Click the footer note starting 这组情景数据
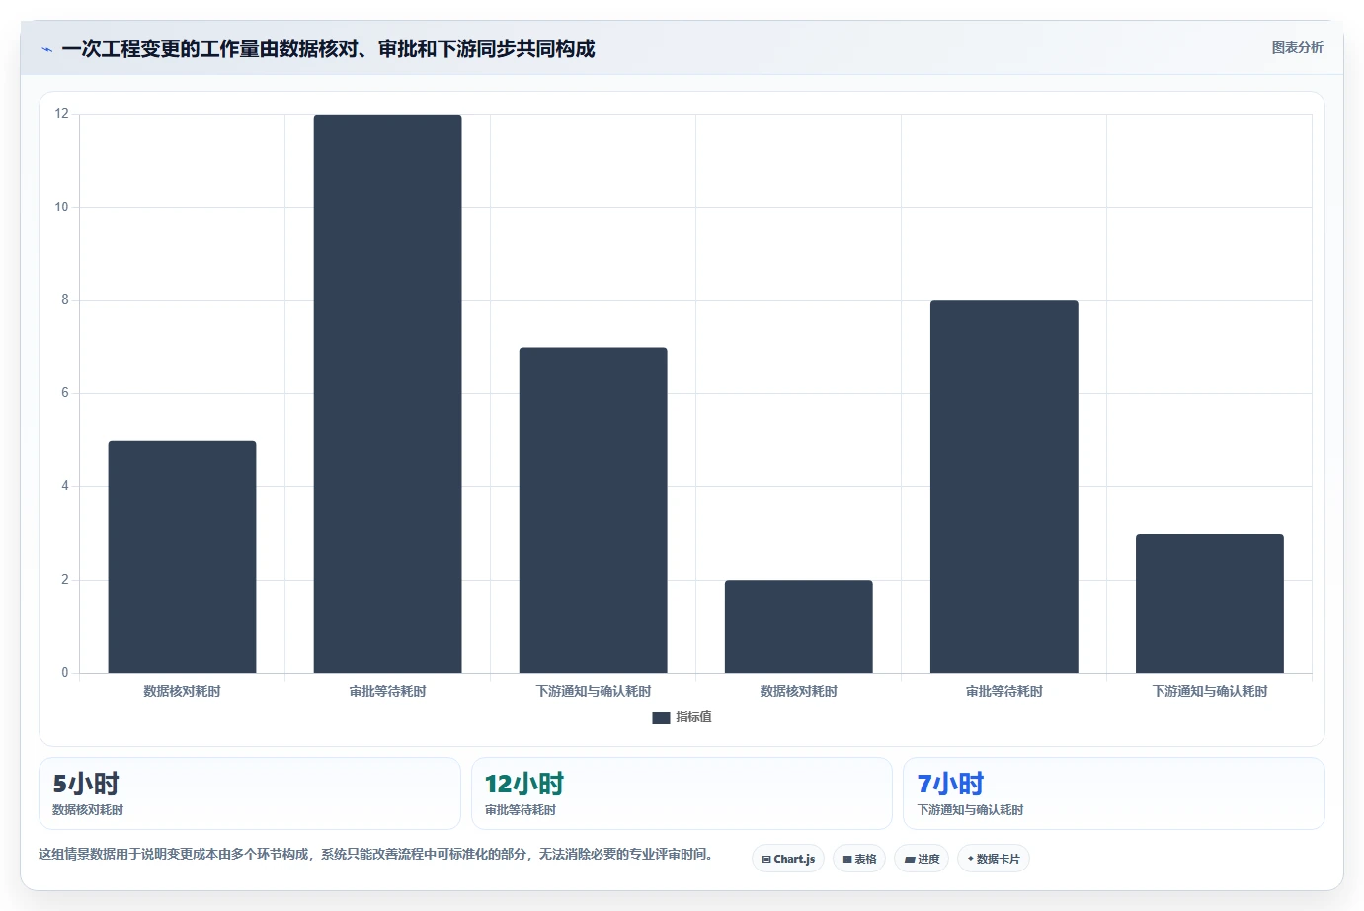This screenshot has height=911, width=1364. coord(375,854)
